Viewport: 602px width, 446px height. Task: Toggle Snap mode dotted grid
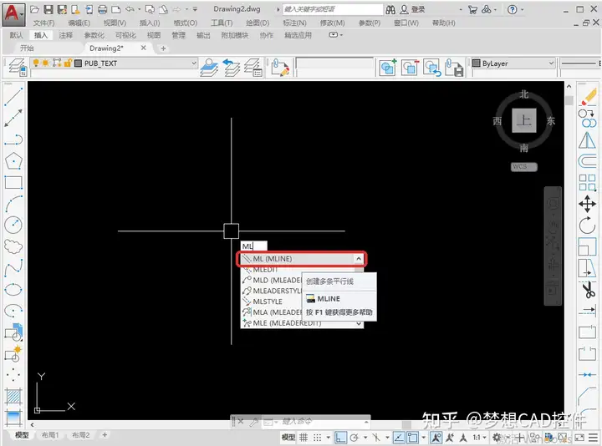pyautogui.click(x=317, y=437)
